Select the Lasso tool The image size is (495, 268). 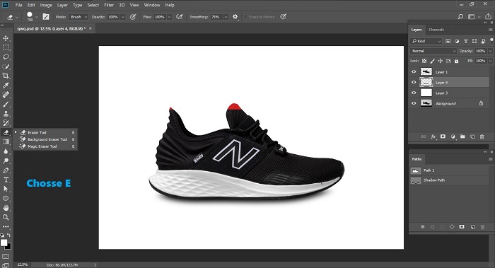click(6, 57)
